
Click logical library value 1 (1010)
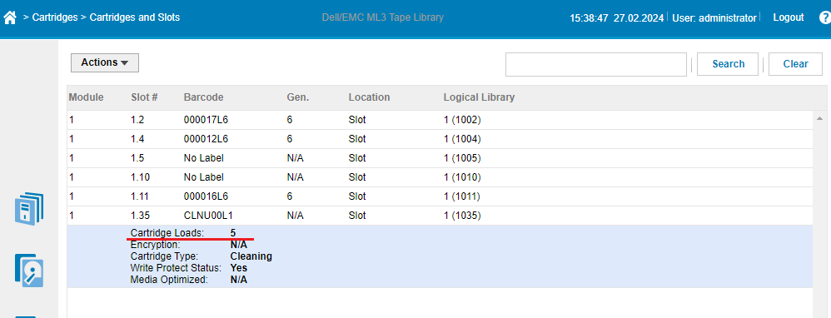coord(462,177)
